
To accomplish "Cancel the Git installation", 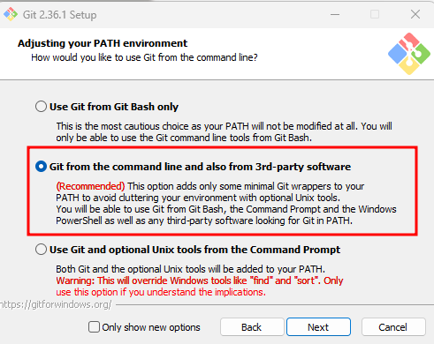I will click(393, 327).
